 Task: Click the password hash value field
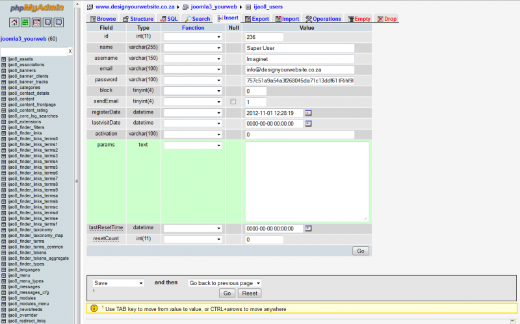[x=300, y=81]
